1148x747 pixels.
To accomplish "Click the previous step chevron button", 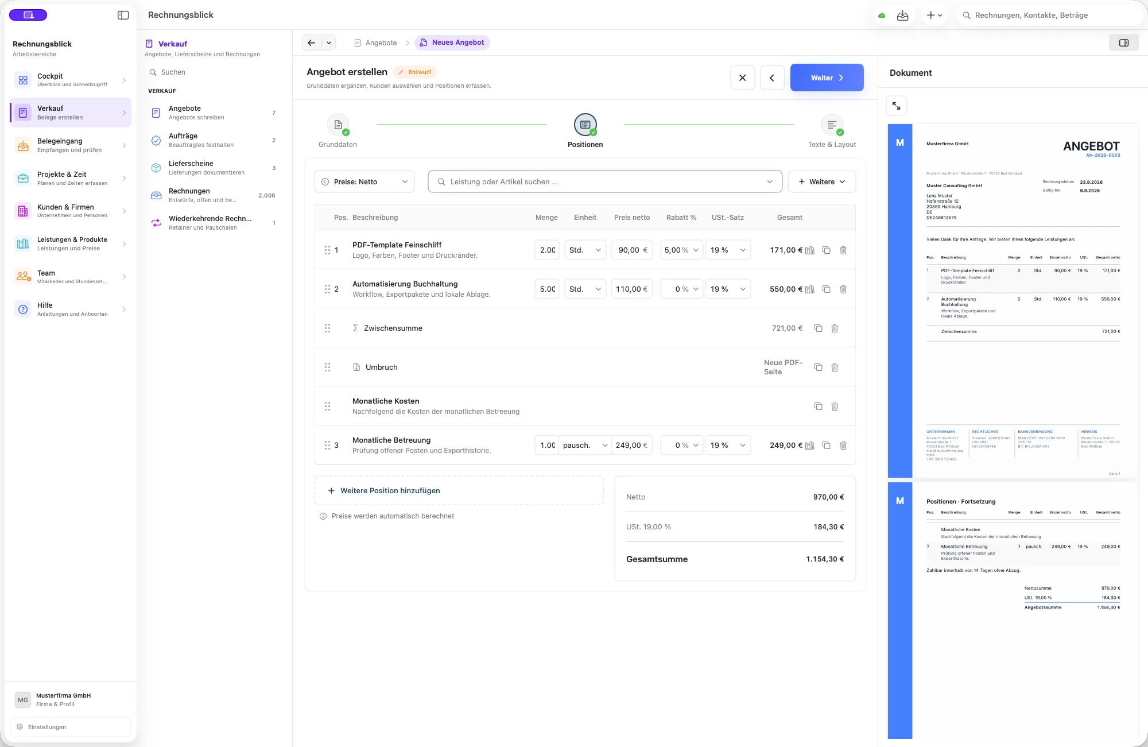I will (772, 78).
